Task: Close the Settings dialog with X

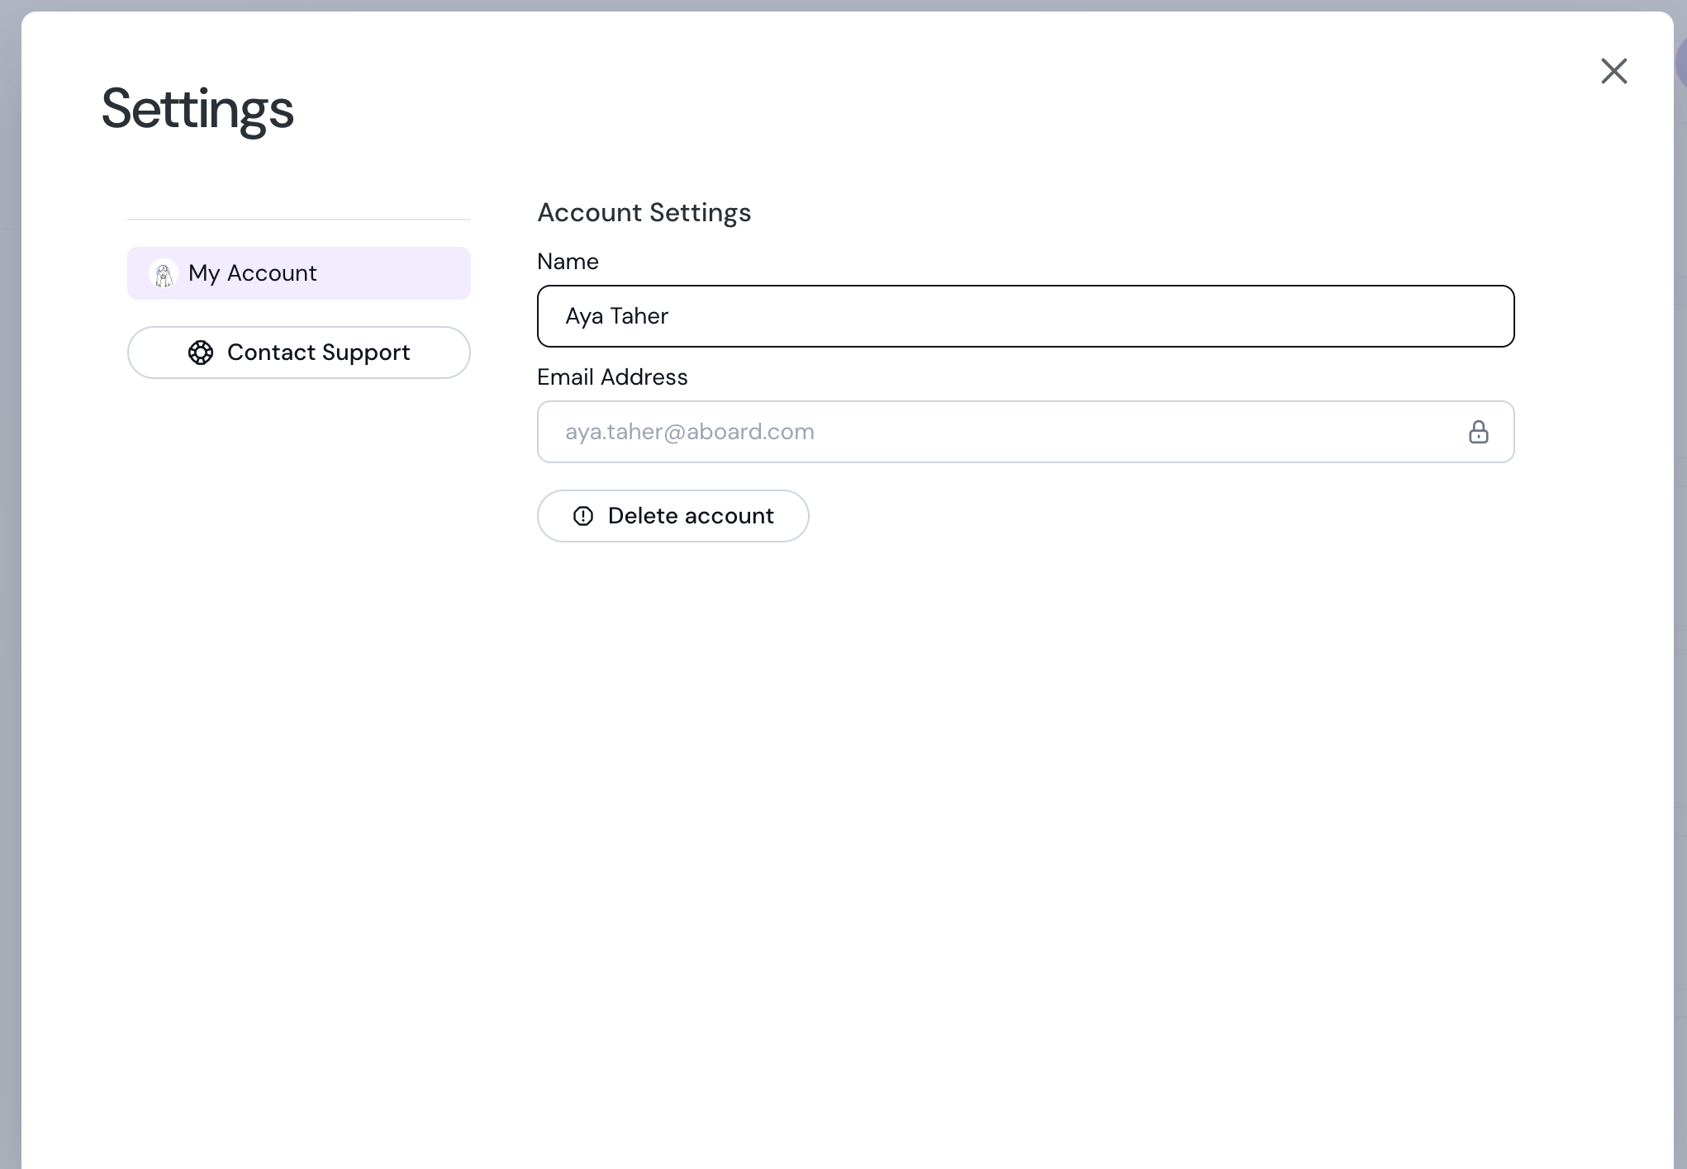Action: [x=1613, y=71]
